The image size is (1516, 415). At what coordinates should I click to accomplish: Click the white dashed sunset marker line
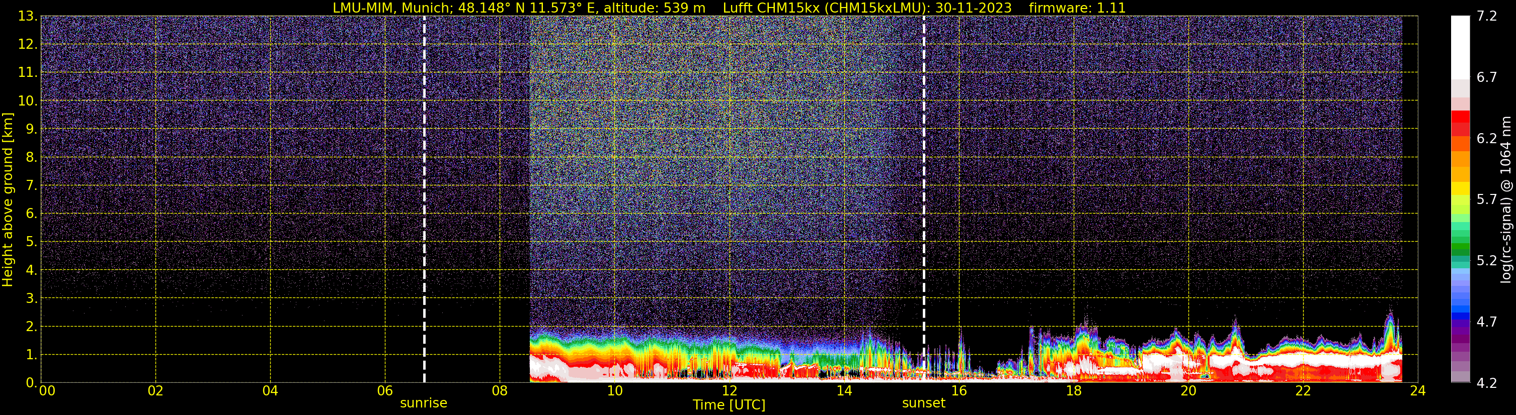924,198
